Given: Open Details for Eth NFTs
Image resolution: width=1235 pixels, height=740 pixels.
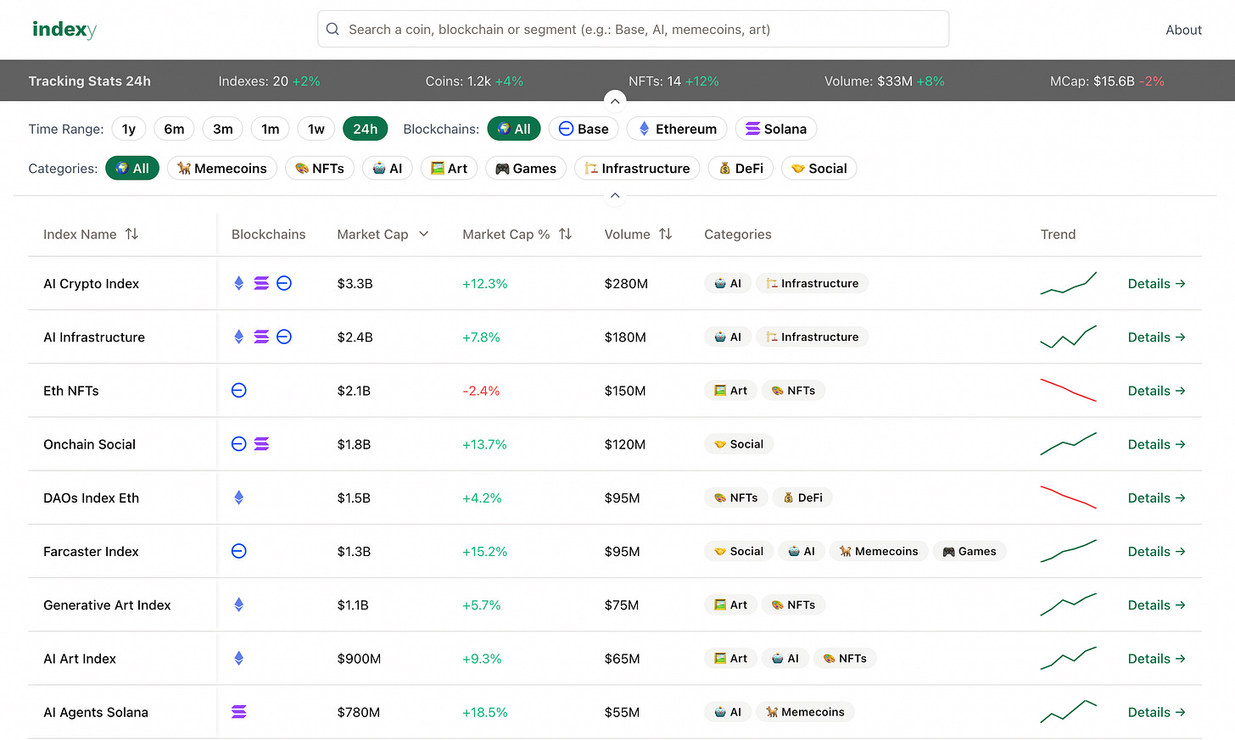Looking at the screenshot, I should 1156,390.
